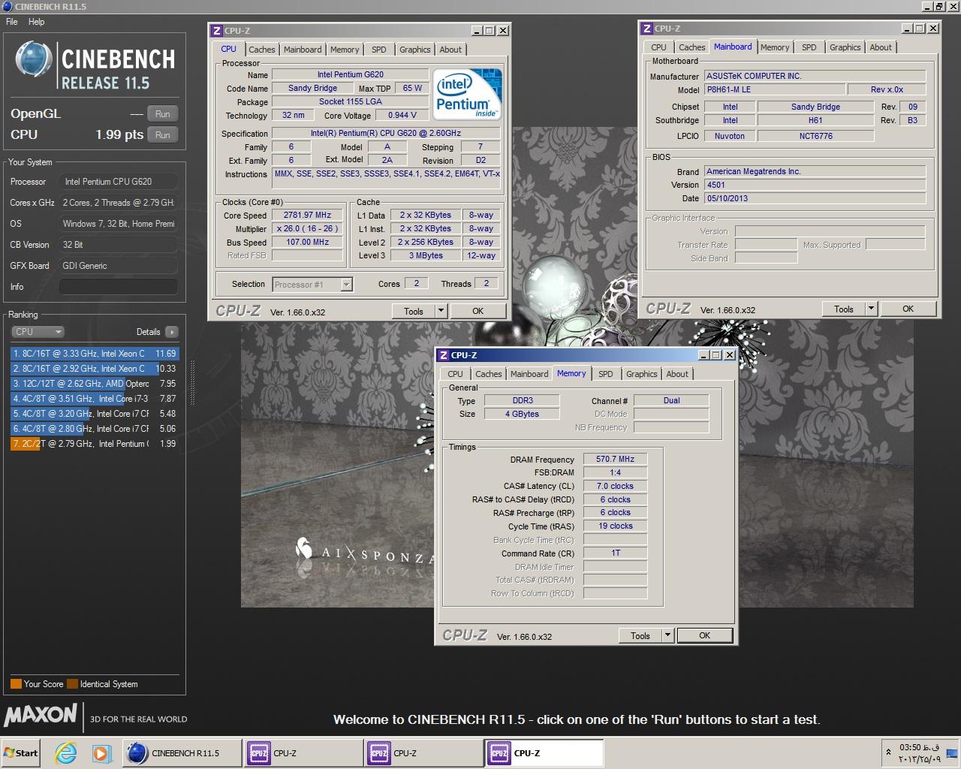Open Tools dropdown arrow in Mainboard window
Image resolution: width=961 pixels, height=769 pixels.
click(x=871, y=309)
